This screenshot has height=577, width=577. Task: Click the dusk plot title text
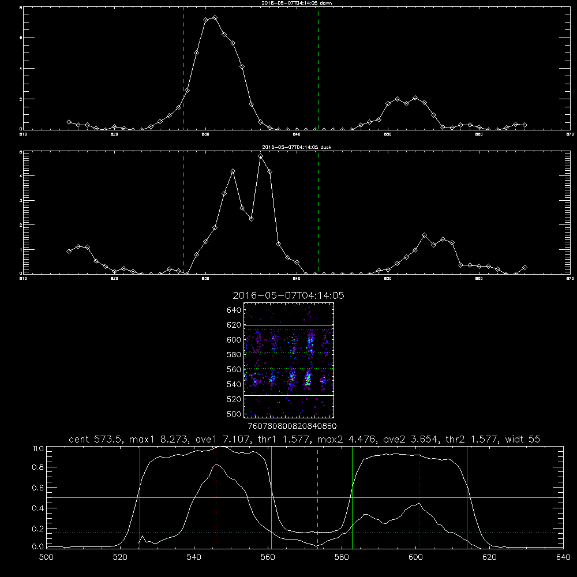click(x=297, y=147)
